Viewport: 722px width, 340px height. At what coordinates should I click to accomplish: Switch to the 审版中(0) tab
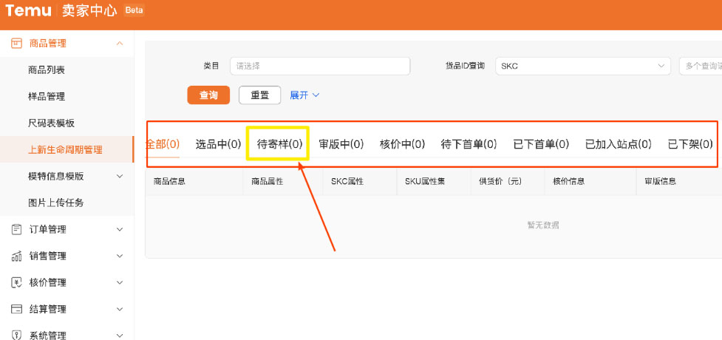coord(341,144)
